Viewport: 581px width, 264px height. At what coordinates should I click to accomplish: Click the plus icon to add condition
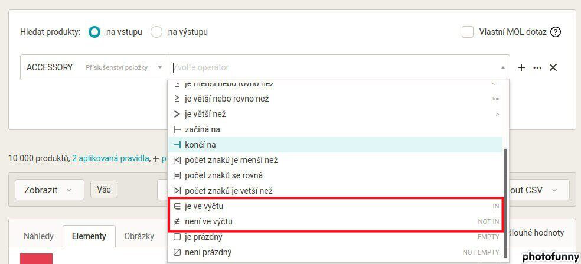tap(521, 67)
